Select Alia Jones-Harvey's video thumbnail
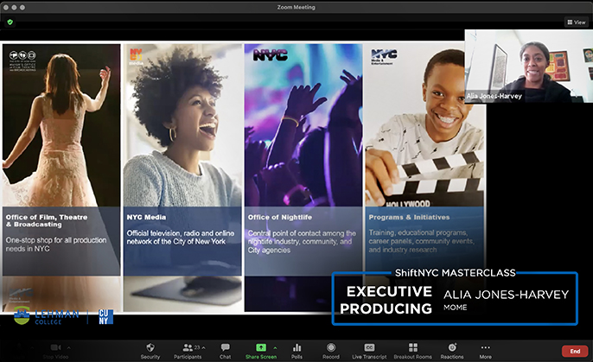 coord(529,67)
